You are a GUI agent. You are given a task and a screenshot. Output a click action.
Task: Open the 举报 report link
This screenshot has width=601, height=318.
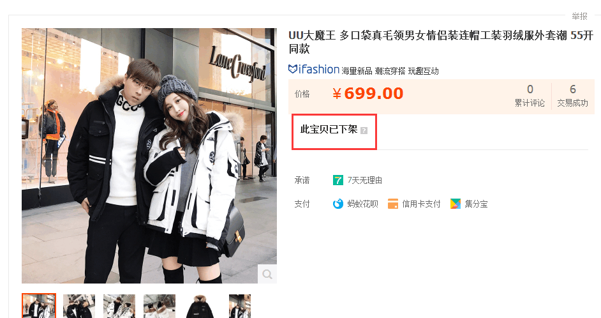tap(579, 16)
